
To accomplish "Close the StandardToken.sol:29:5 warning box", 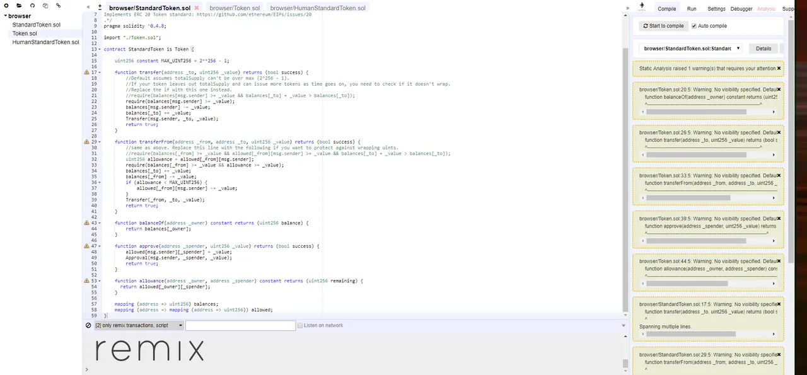I will pyautogui.click(x=779, y=355).
